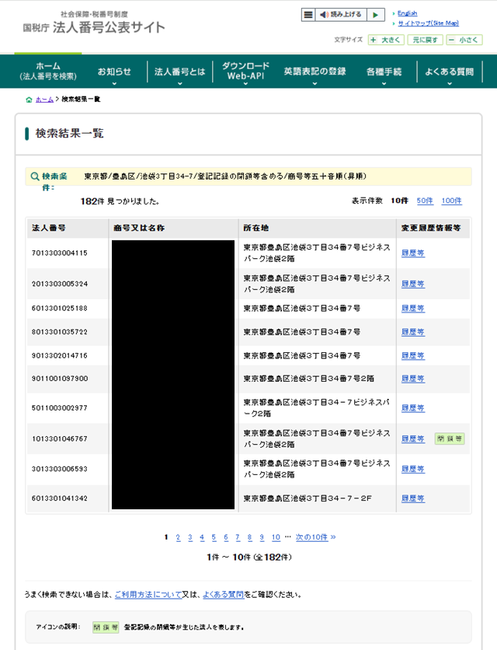Increase text size with 大きく button

386,40
